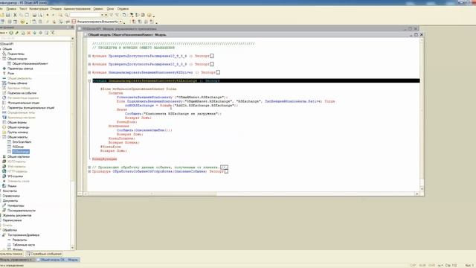Image resolution: width=476 pixels, height=268 pixels.
Task: Open the Служебные сообщения tab
Action: pos(45,254)
